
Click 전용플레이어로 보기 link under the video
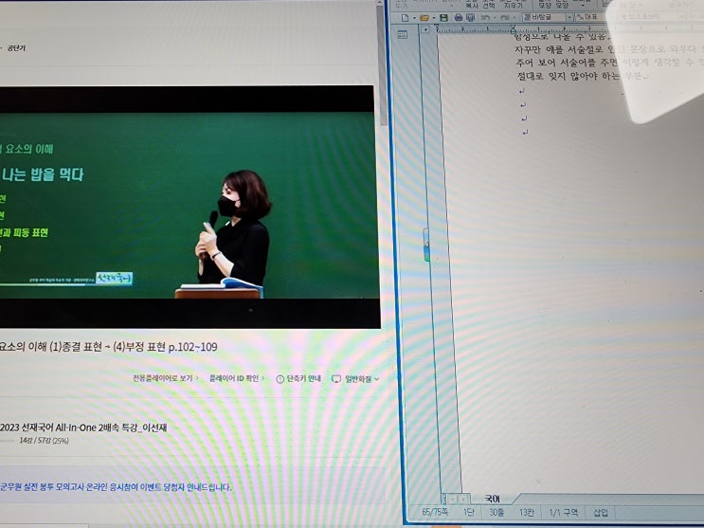tap(165, 378)
